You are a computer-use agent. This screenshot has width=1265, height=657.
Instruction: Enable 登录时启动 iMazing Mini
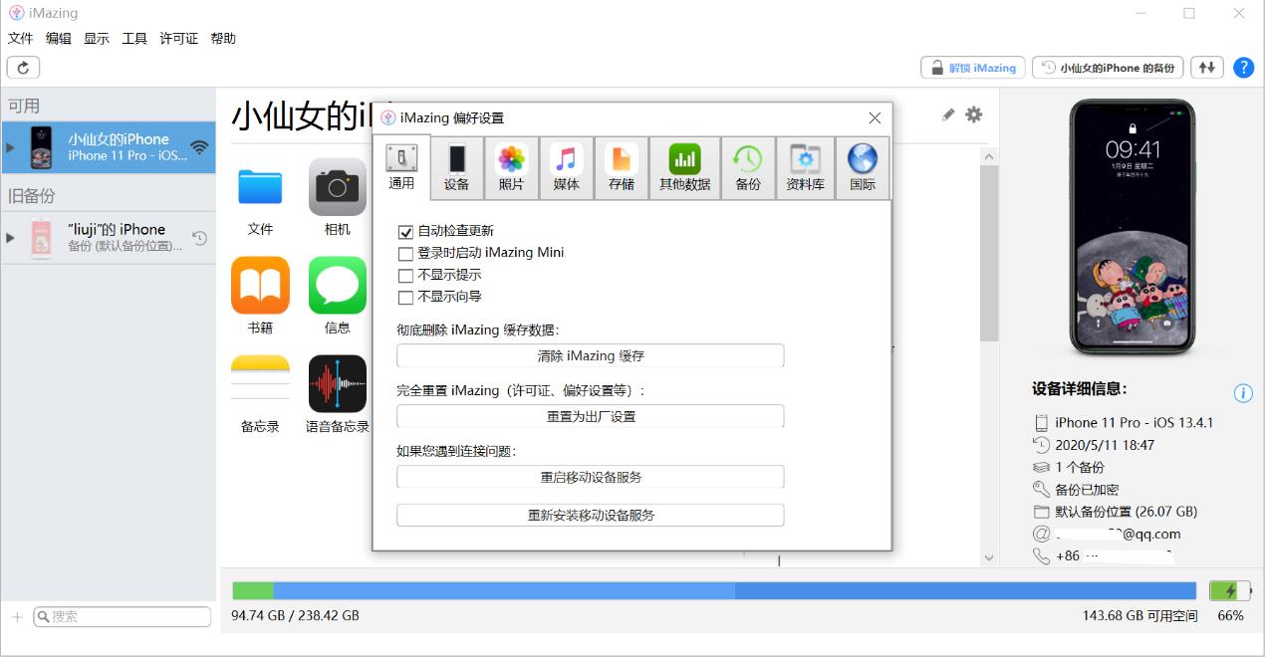click(405, 253)
